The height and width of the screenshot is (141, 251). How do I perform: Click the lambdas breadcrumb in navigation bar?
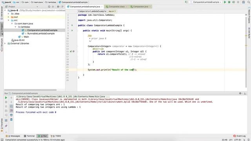[x=51, y=2]
